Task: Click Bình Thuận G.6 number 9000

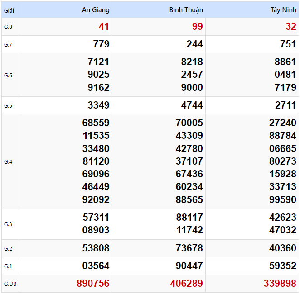Action: pyautogui.click(x=192, y=87)
